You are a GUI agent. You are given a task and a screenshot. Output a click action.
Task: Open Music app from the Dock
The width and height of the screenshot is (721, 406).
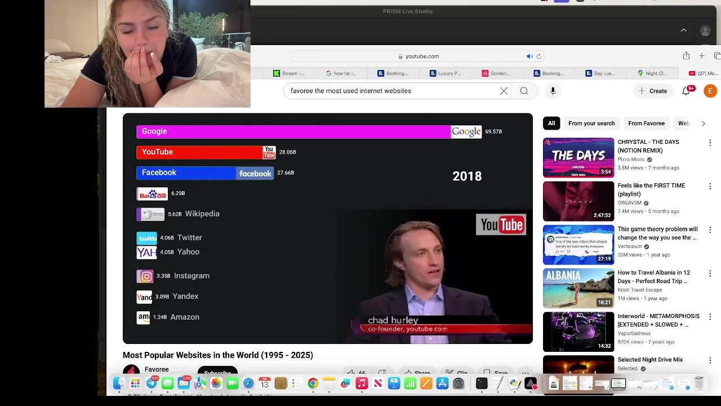[362, 384]
